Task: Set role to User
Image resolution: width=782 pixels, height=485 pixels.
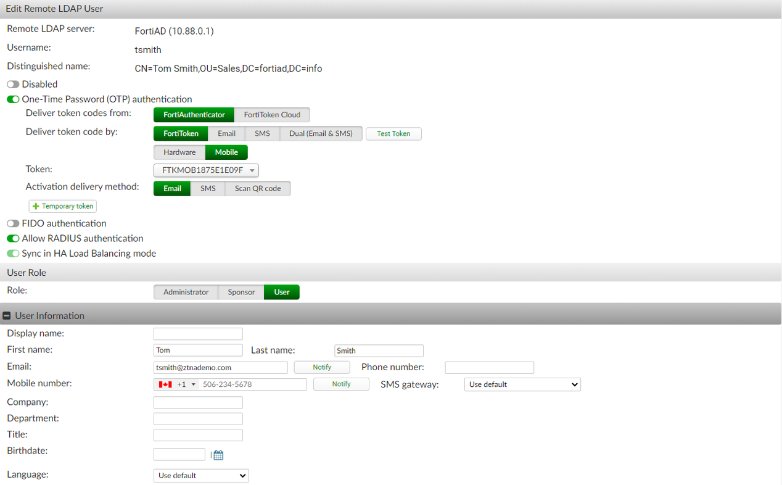Action: (x=282, y=292)
